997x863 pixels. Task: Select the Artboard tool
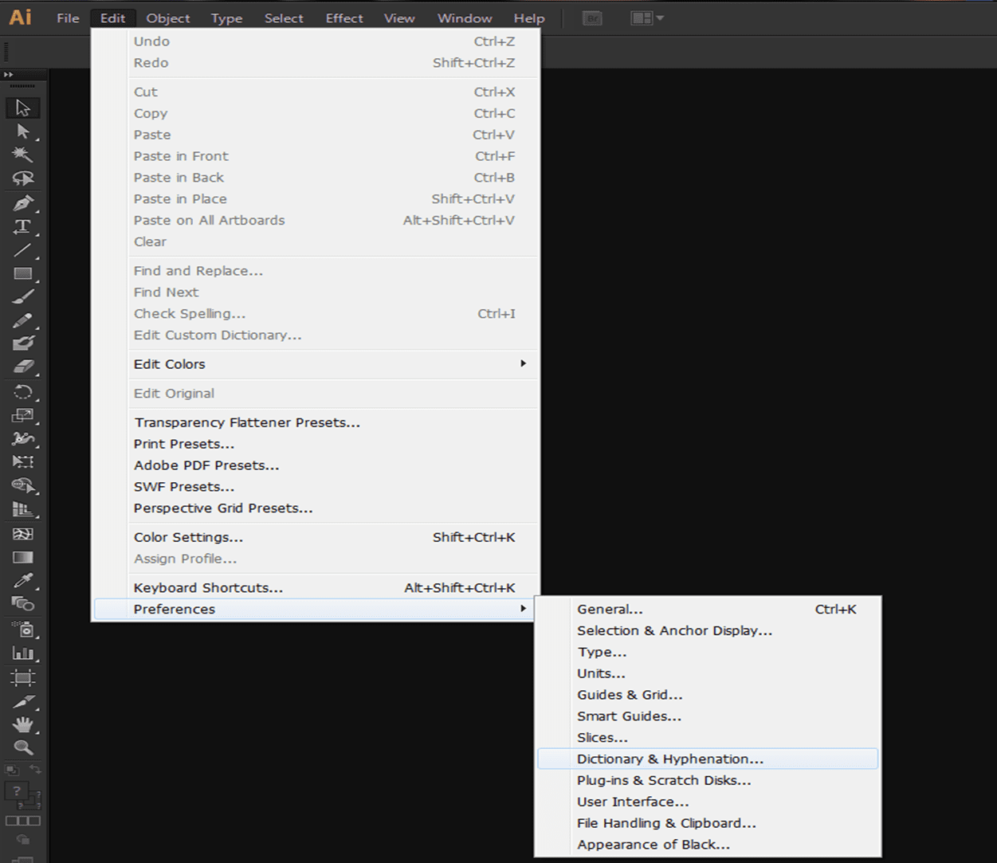[23, 678]
